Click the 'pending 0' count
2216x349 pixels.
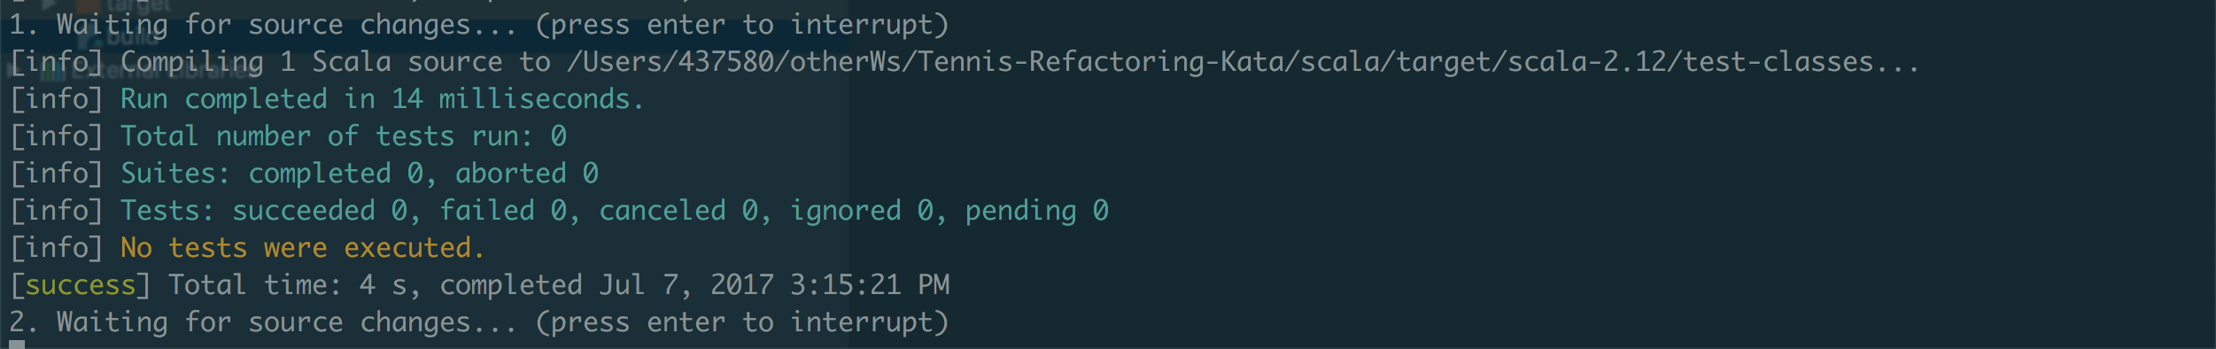point(1036,211)
